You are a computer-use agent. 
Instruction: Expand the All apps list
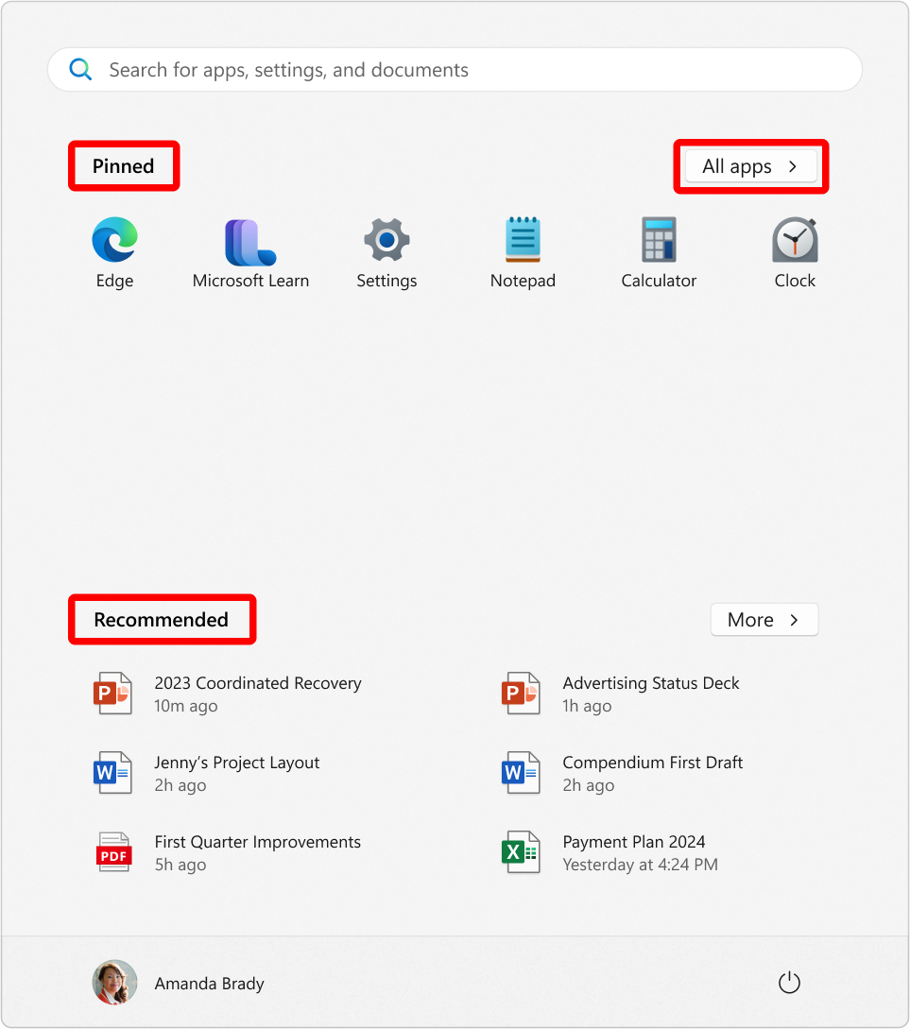[x=751, y=166]
